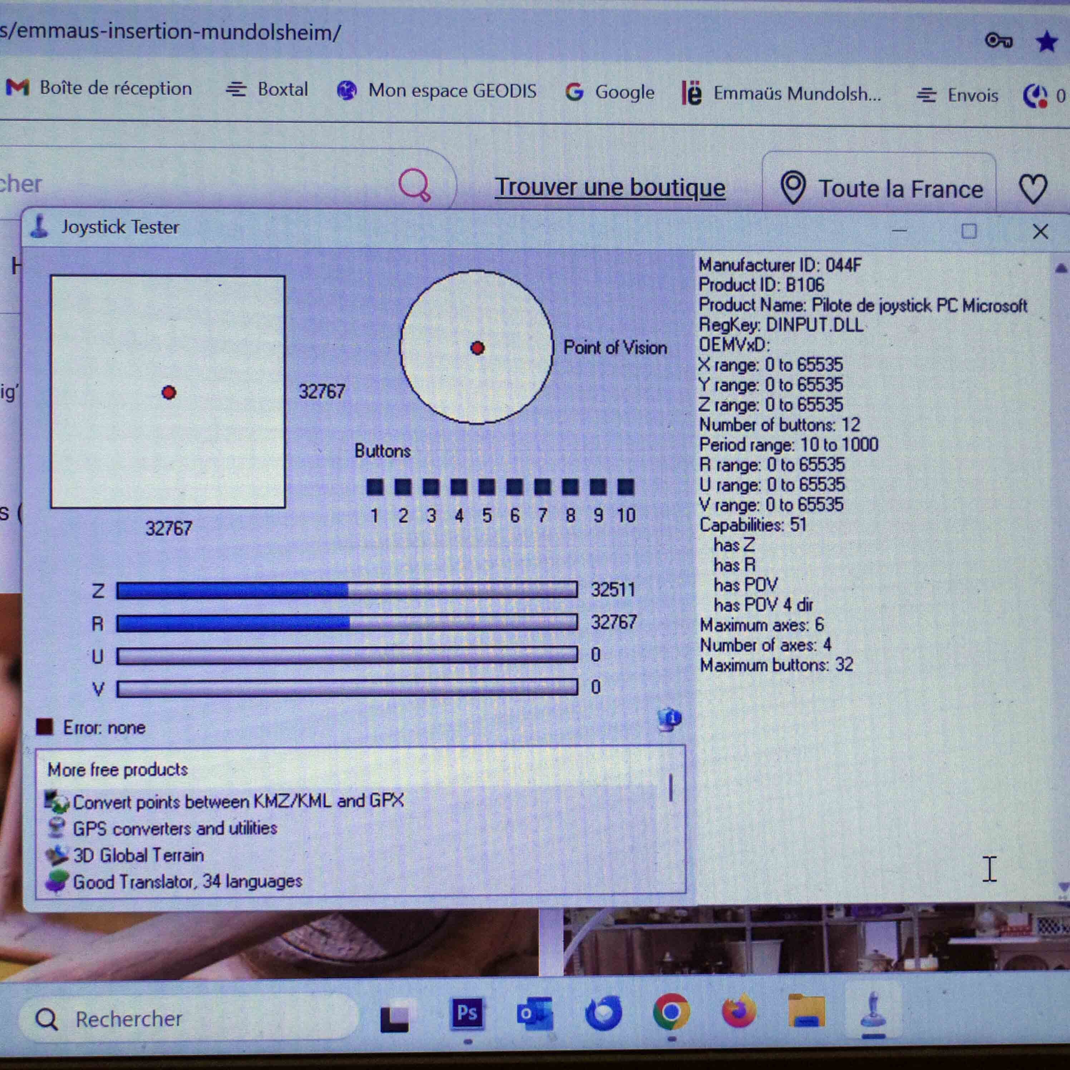Open GPS converters and utilities link
The height and width of the screenshot is (1070, 1070).
pyautogui.click(x=175, y=829)
